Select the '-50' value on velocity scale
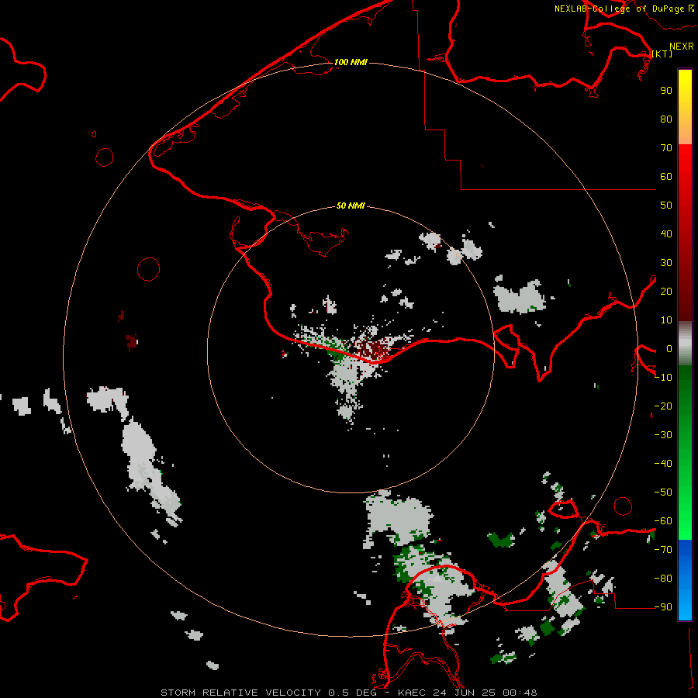This screenshot has height=698, width=698. [663, 492]
